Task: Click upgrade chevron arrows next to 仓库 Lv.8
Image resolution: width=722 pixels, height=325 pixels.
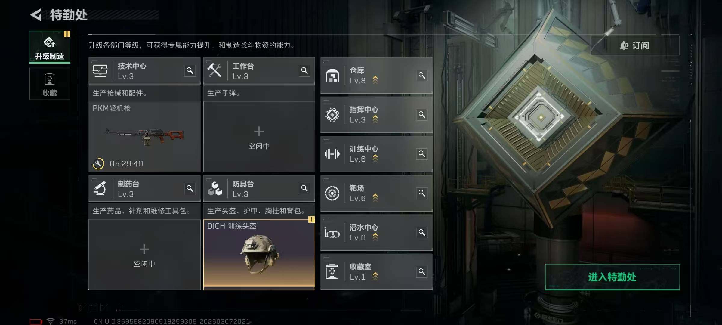Action: click(x=375, y=80)
